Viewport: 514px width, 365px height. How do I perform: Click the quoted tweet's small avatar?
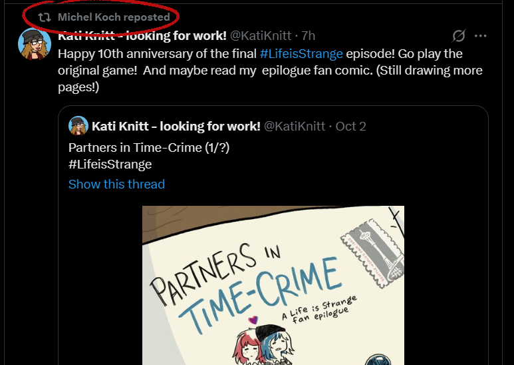78,126
